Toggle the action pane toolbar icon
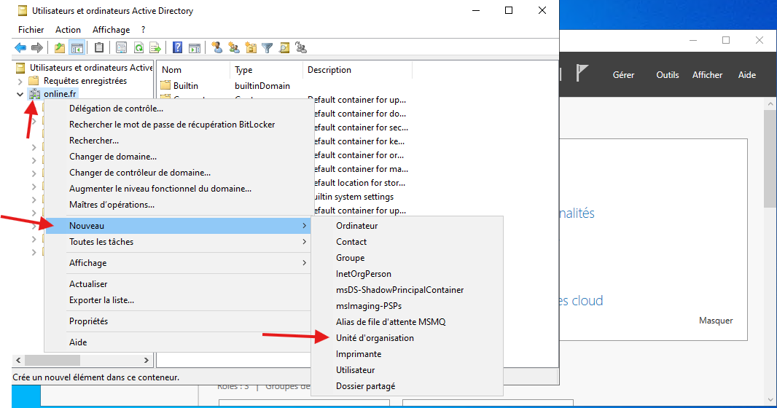The width and height of the screenshot is (777, 408). 195,47
